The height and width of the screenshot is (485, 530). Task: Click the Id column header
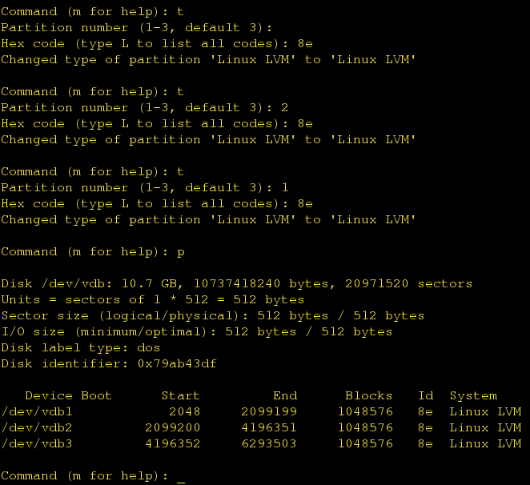[425, 395]
